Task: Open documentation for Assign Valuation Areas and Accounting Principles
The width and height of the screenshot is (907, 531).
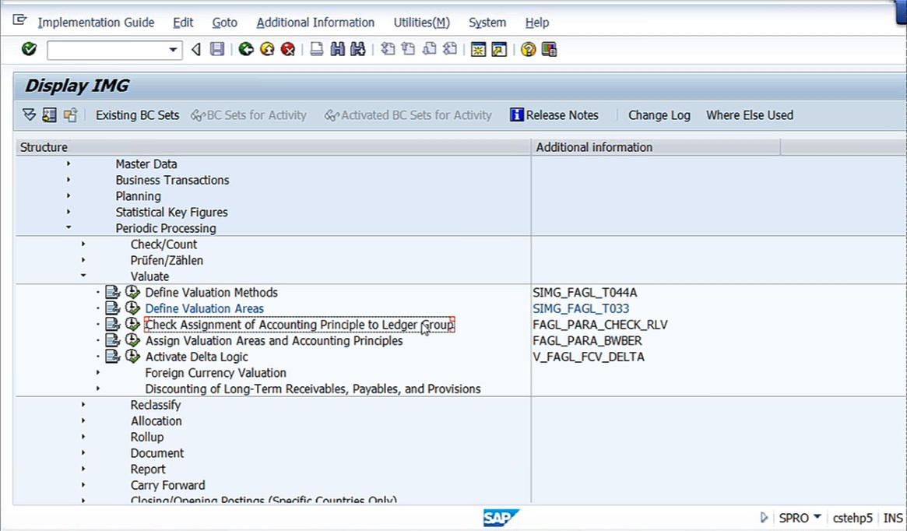Action: 112,341
